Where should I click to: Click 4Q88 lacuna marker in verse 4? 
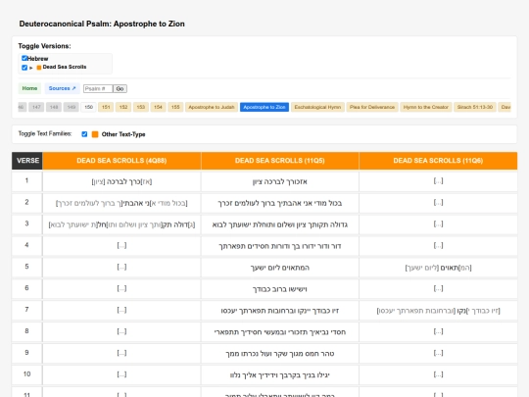(121, 246)
